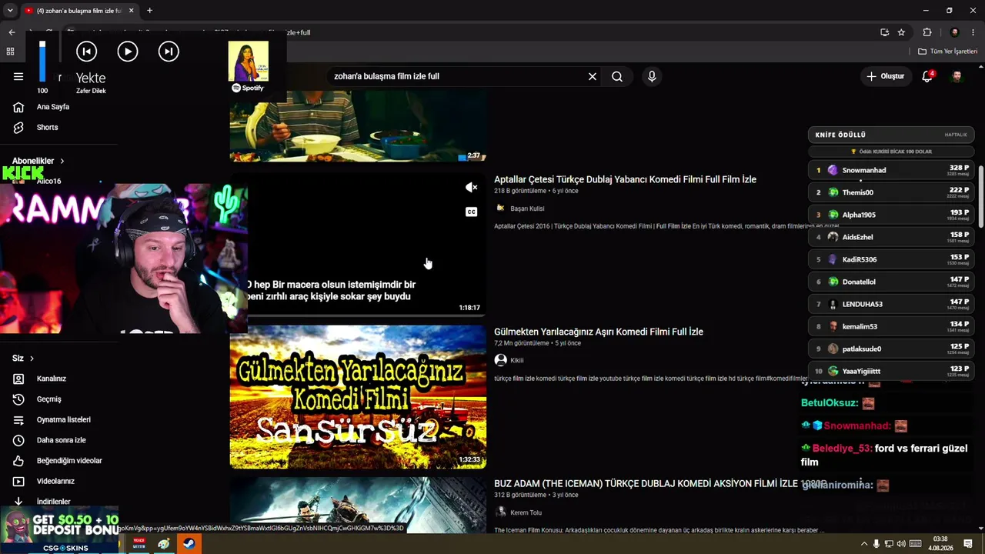
Task: Open Steam from the taskbar
Action: [189, 544]
